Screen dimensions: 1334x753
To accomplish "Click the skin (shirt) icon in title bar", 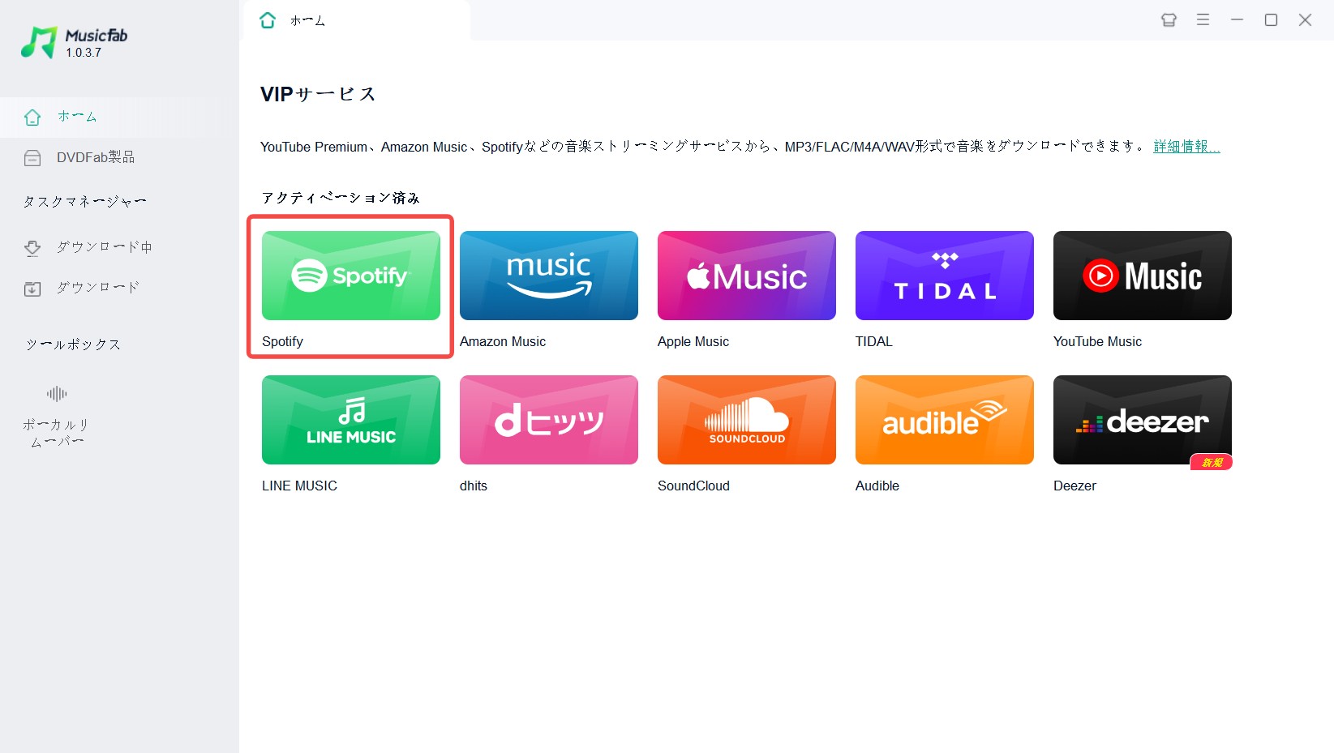I will coord(1169,20).
